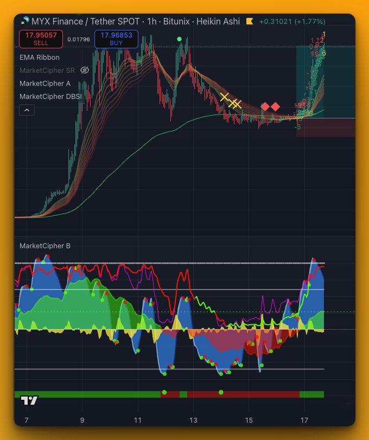This screenshot has height=440, width=369.
Task: Click the spread value 0.01796
Action: pyautogui.click(x=79, y=39)
